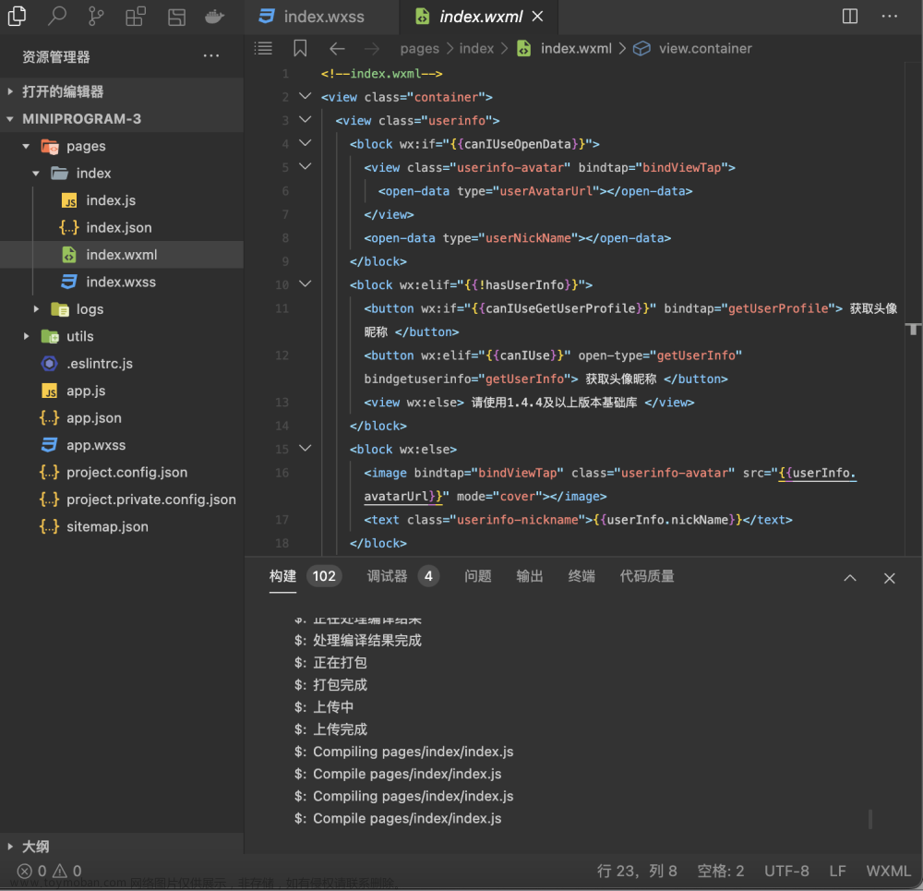The height and width of the screenshot is (891, 923).
Task: Click the split editor icon
Action: click(849, 16)
